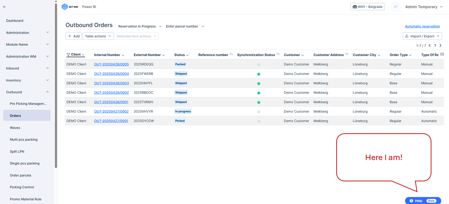This screenshot has width=449, height=204.
Task: Expand the Inbound sidebar menu
Action: 27,68
